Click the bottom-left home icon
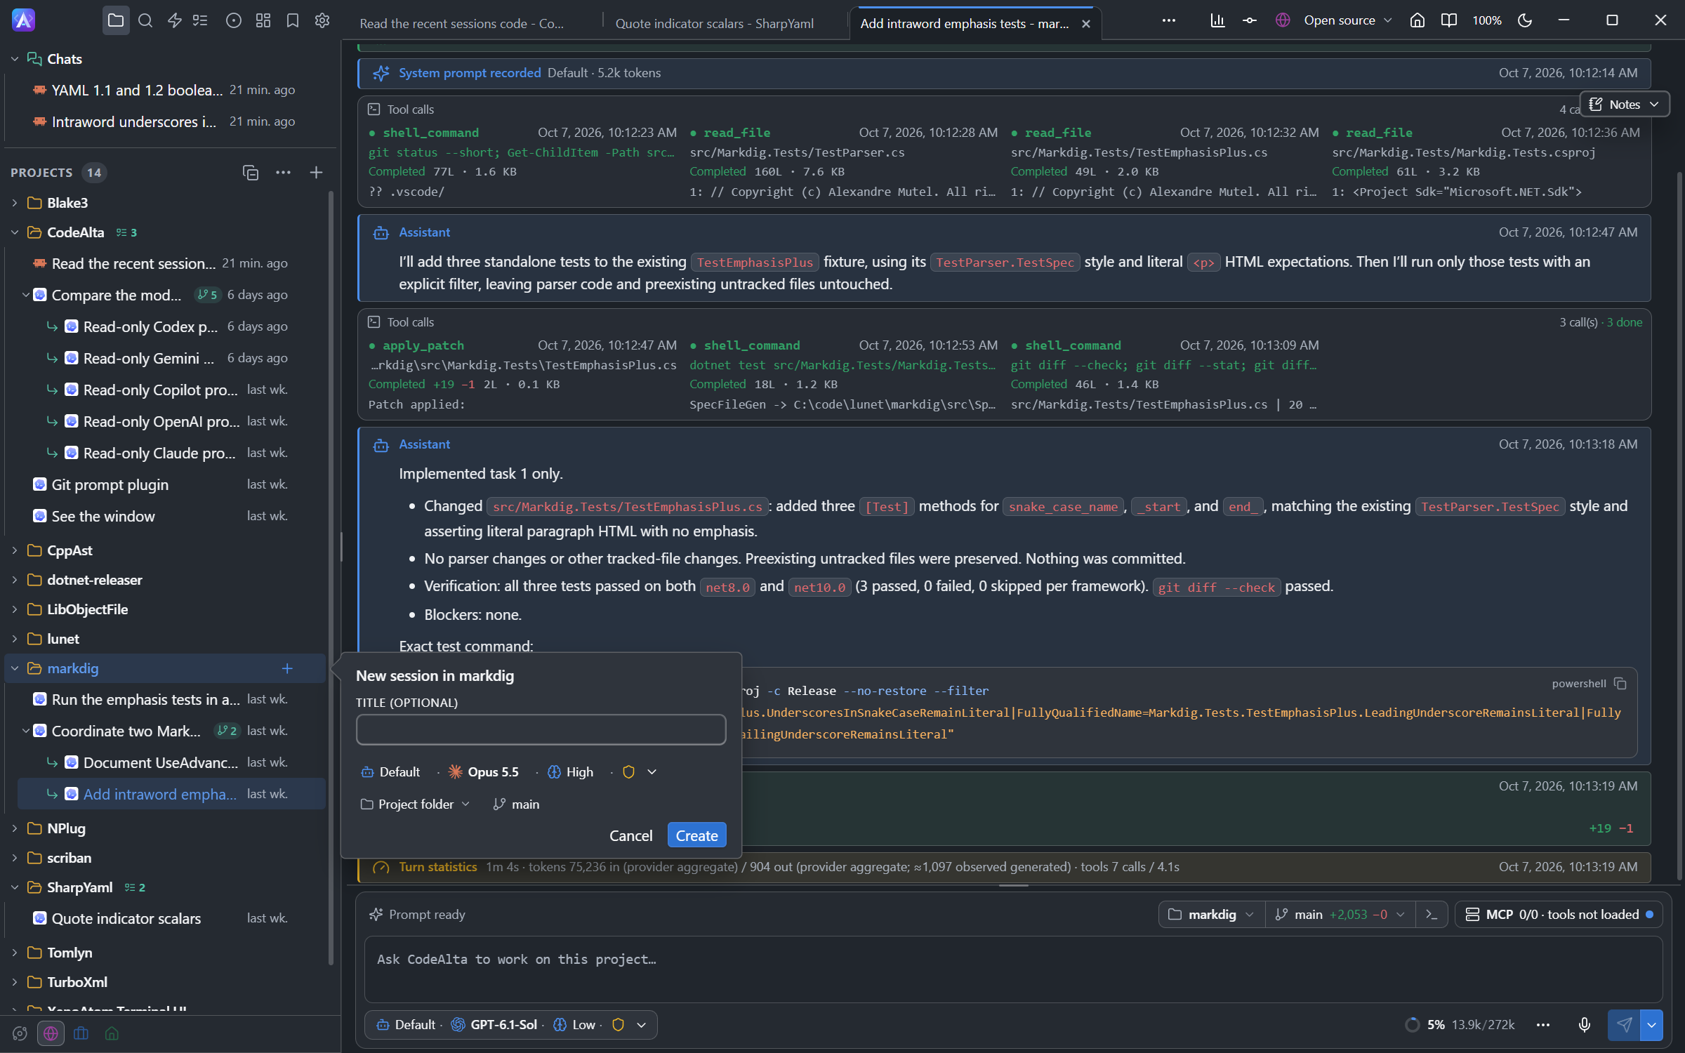This screenshot has width=1685, height=1053. tap(112, 1033)
